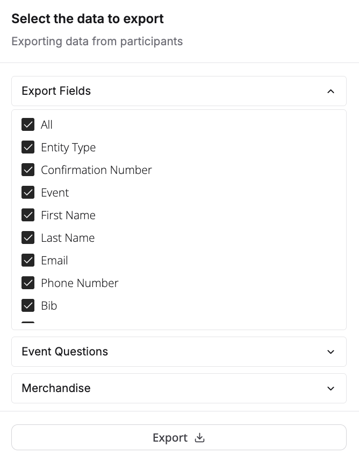Click the partially visible checkbox below Bib
Image resolution: width=359 pixels, height=461 pixels.
pyautogui.click(x=28, y=324)
